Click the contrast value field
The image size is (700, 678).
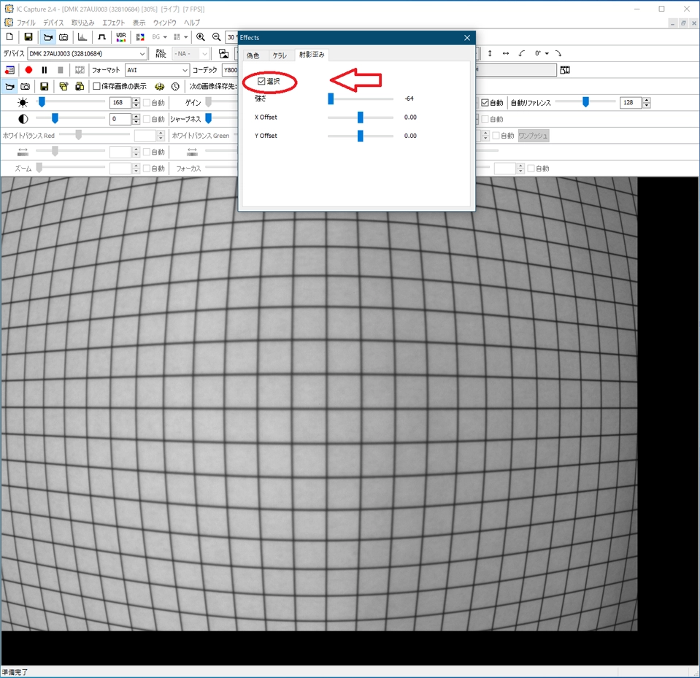tap(120, 119)
